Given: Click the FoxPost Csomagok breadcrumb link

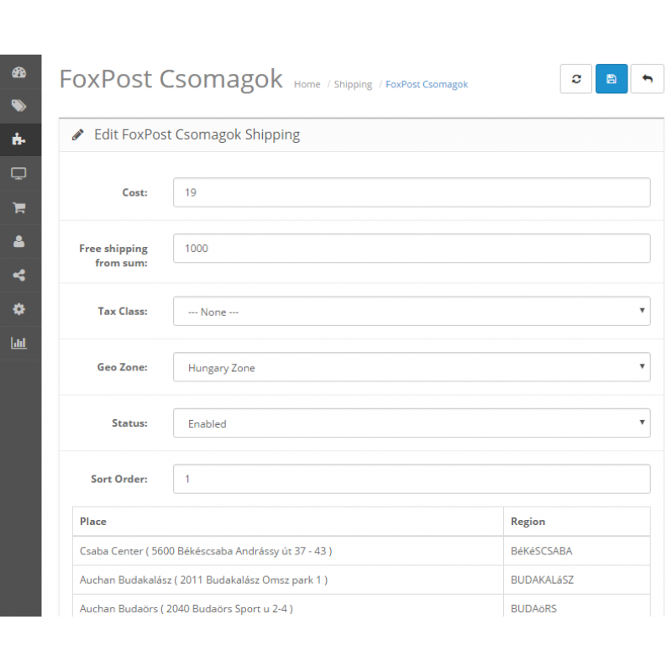Looking at the screenshot, I should (427, 85).
